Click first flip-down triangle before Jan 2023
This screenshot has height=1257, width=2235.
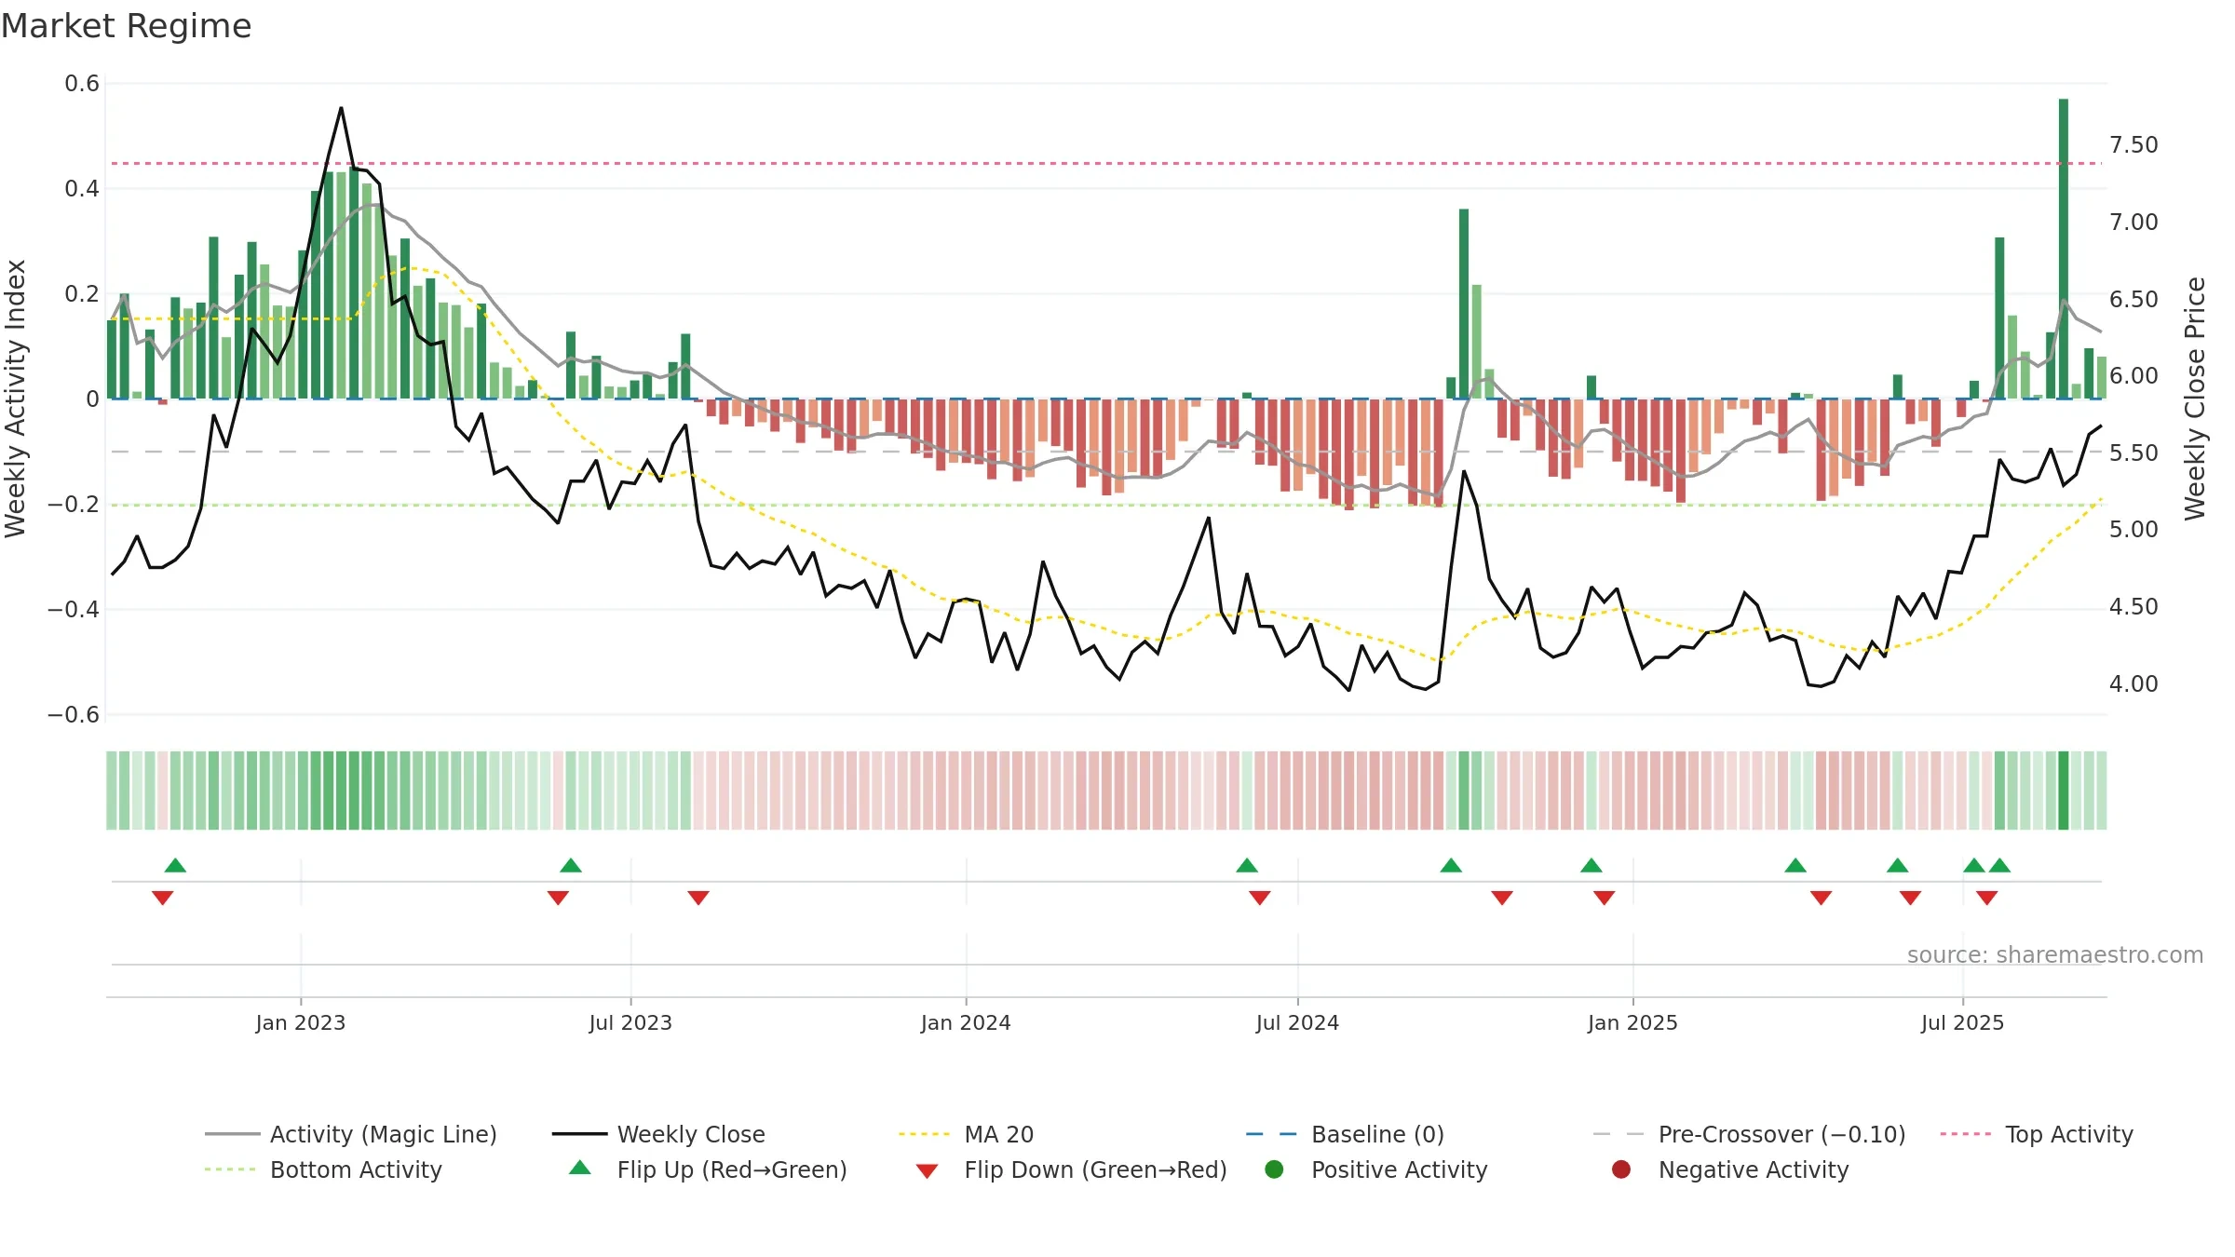point(162,898)
